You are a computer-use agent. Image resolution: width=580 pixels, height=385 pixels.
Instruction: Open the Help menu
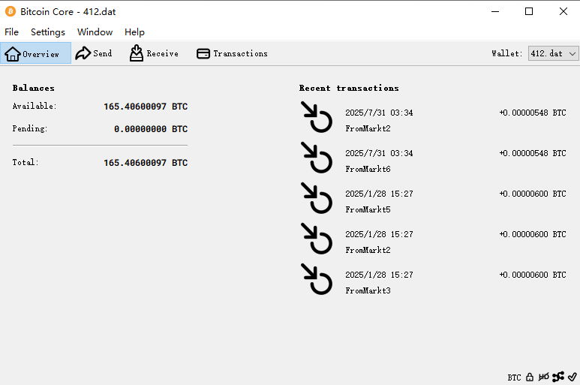[134, 32]
